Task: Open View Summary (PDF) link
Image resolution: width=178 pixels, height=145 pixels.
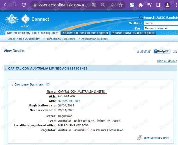Action: (157, 138)
